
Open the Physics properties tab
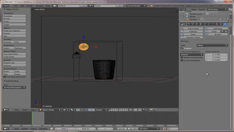pyautogui.click(x=225, y=24)
